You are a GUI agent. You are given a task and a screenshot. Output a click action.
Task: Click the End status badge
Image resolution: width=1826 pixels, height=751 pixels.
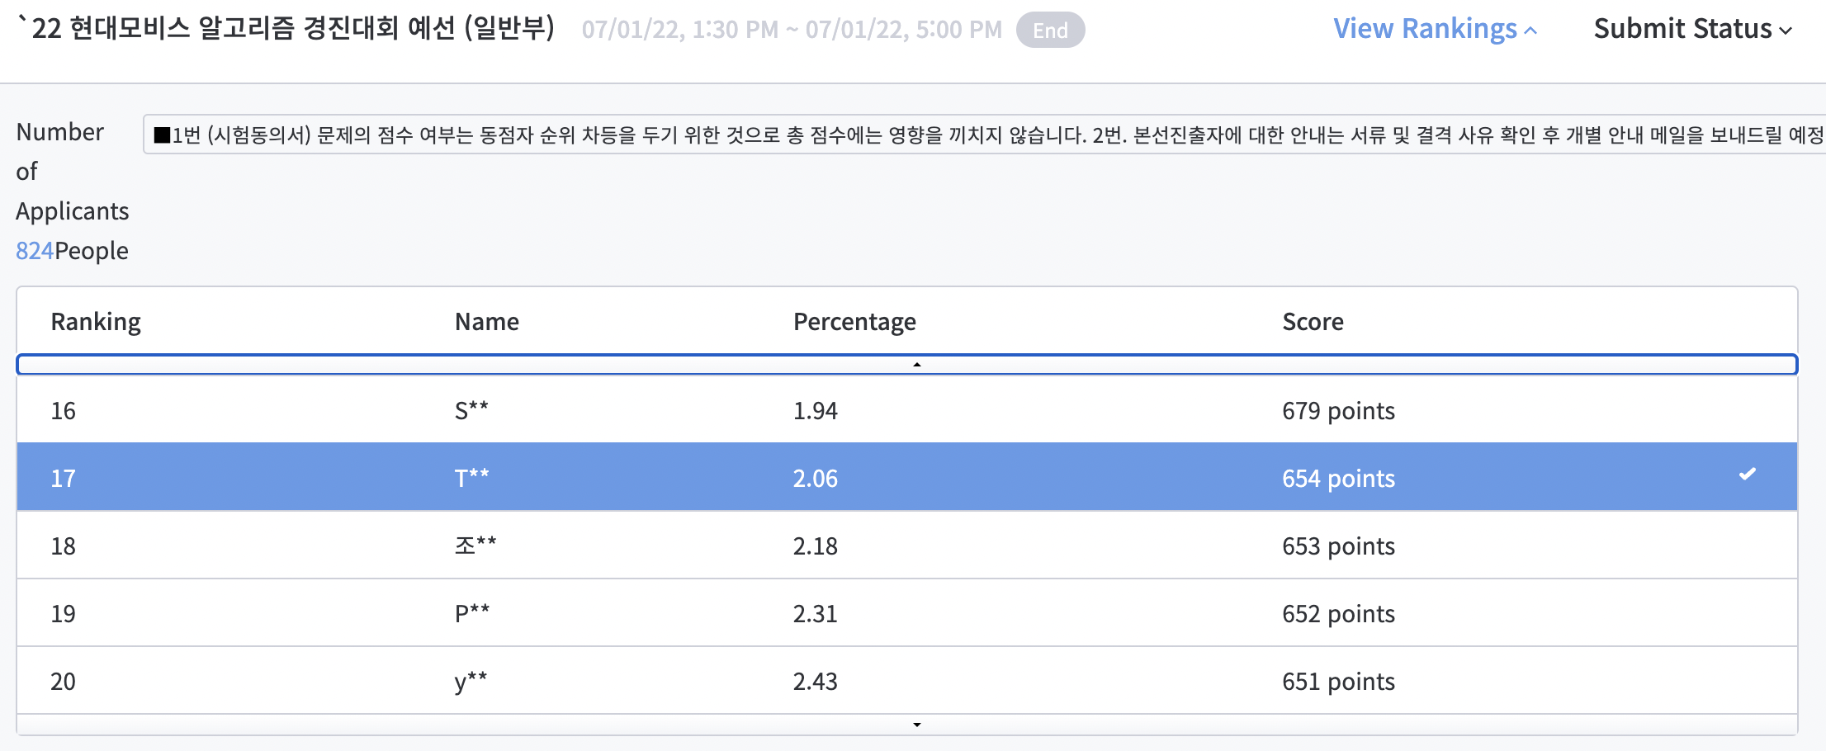[1050, 31]
